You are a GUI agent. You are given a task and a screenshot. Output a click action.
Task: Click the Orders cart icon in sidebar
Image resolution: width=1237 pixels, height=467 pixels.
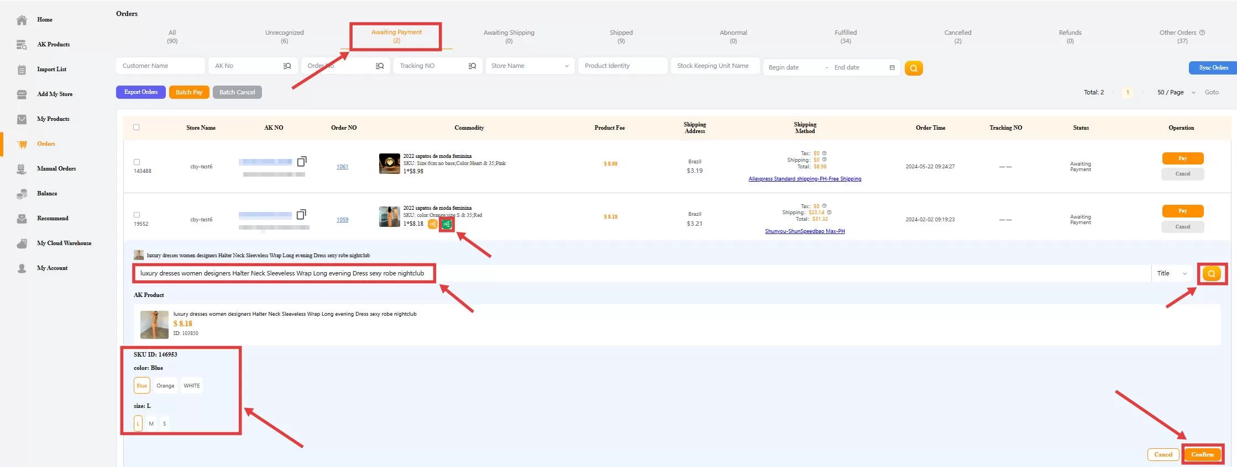tap(22, 144)
